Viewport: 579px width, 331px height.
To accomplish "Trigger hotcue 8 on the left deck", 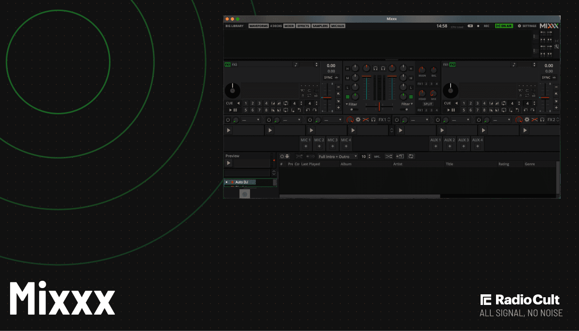I will pos(266,110).
